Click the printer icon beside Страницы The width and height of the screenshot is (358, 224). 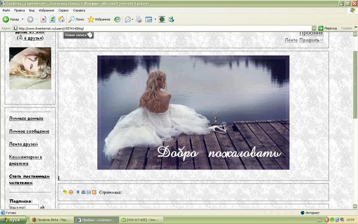83,192
